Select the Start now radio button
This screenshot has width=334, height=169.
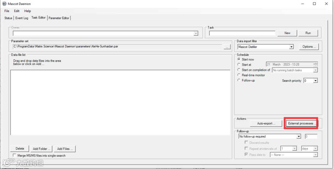(x=239, y=59)
